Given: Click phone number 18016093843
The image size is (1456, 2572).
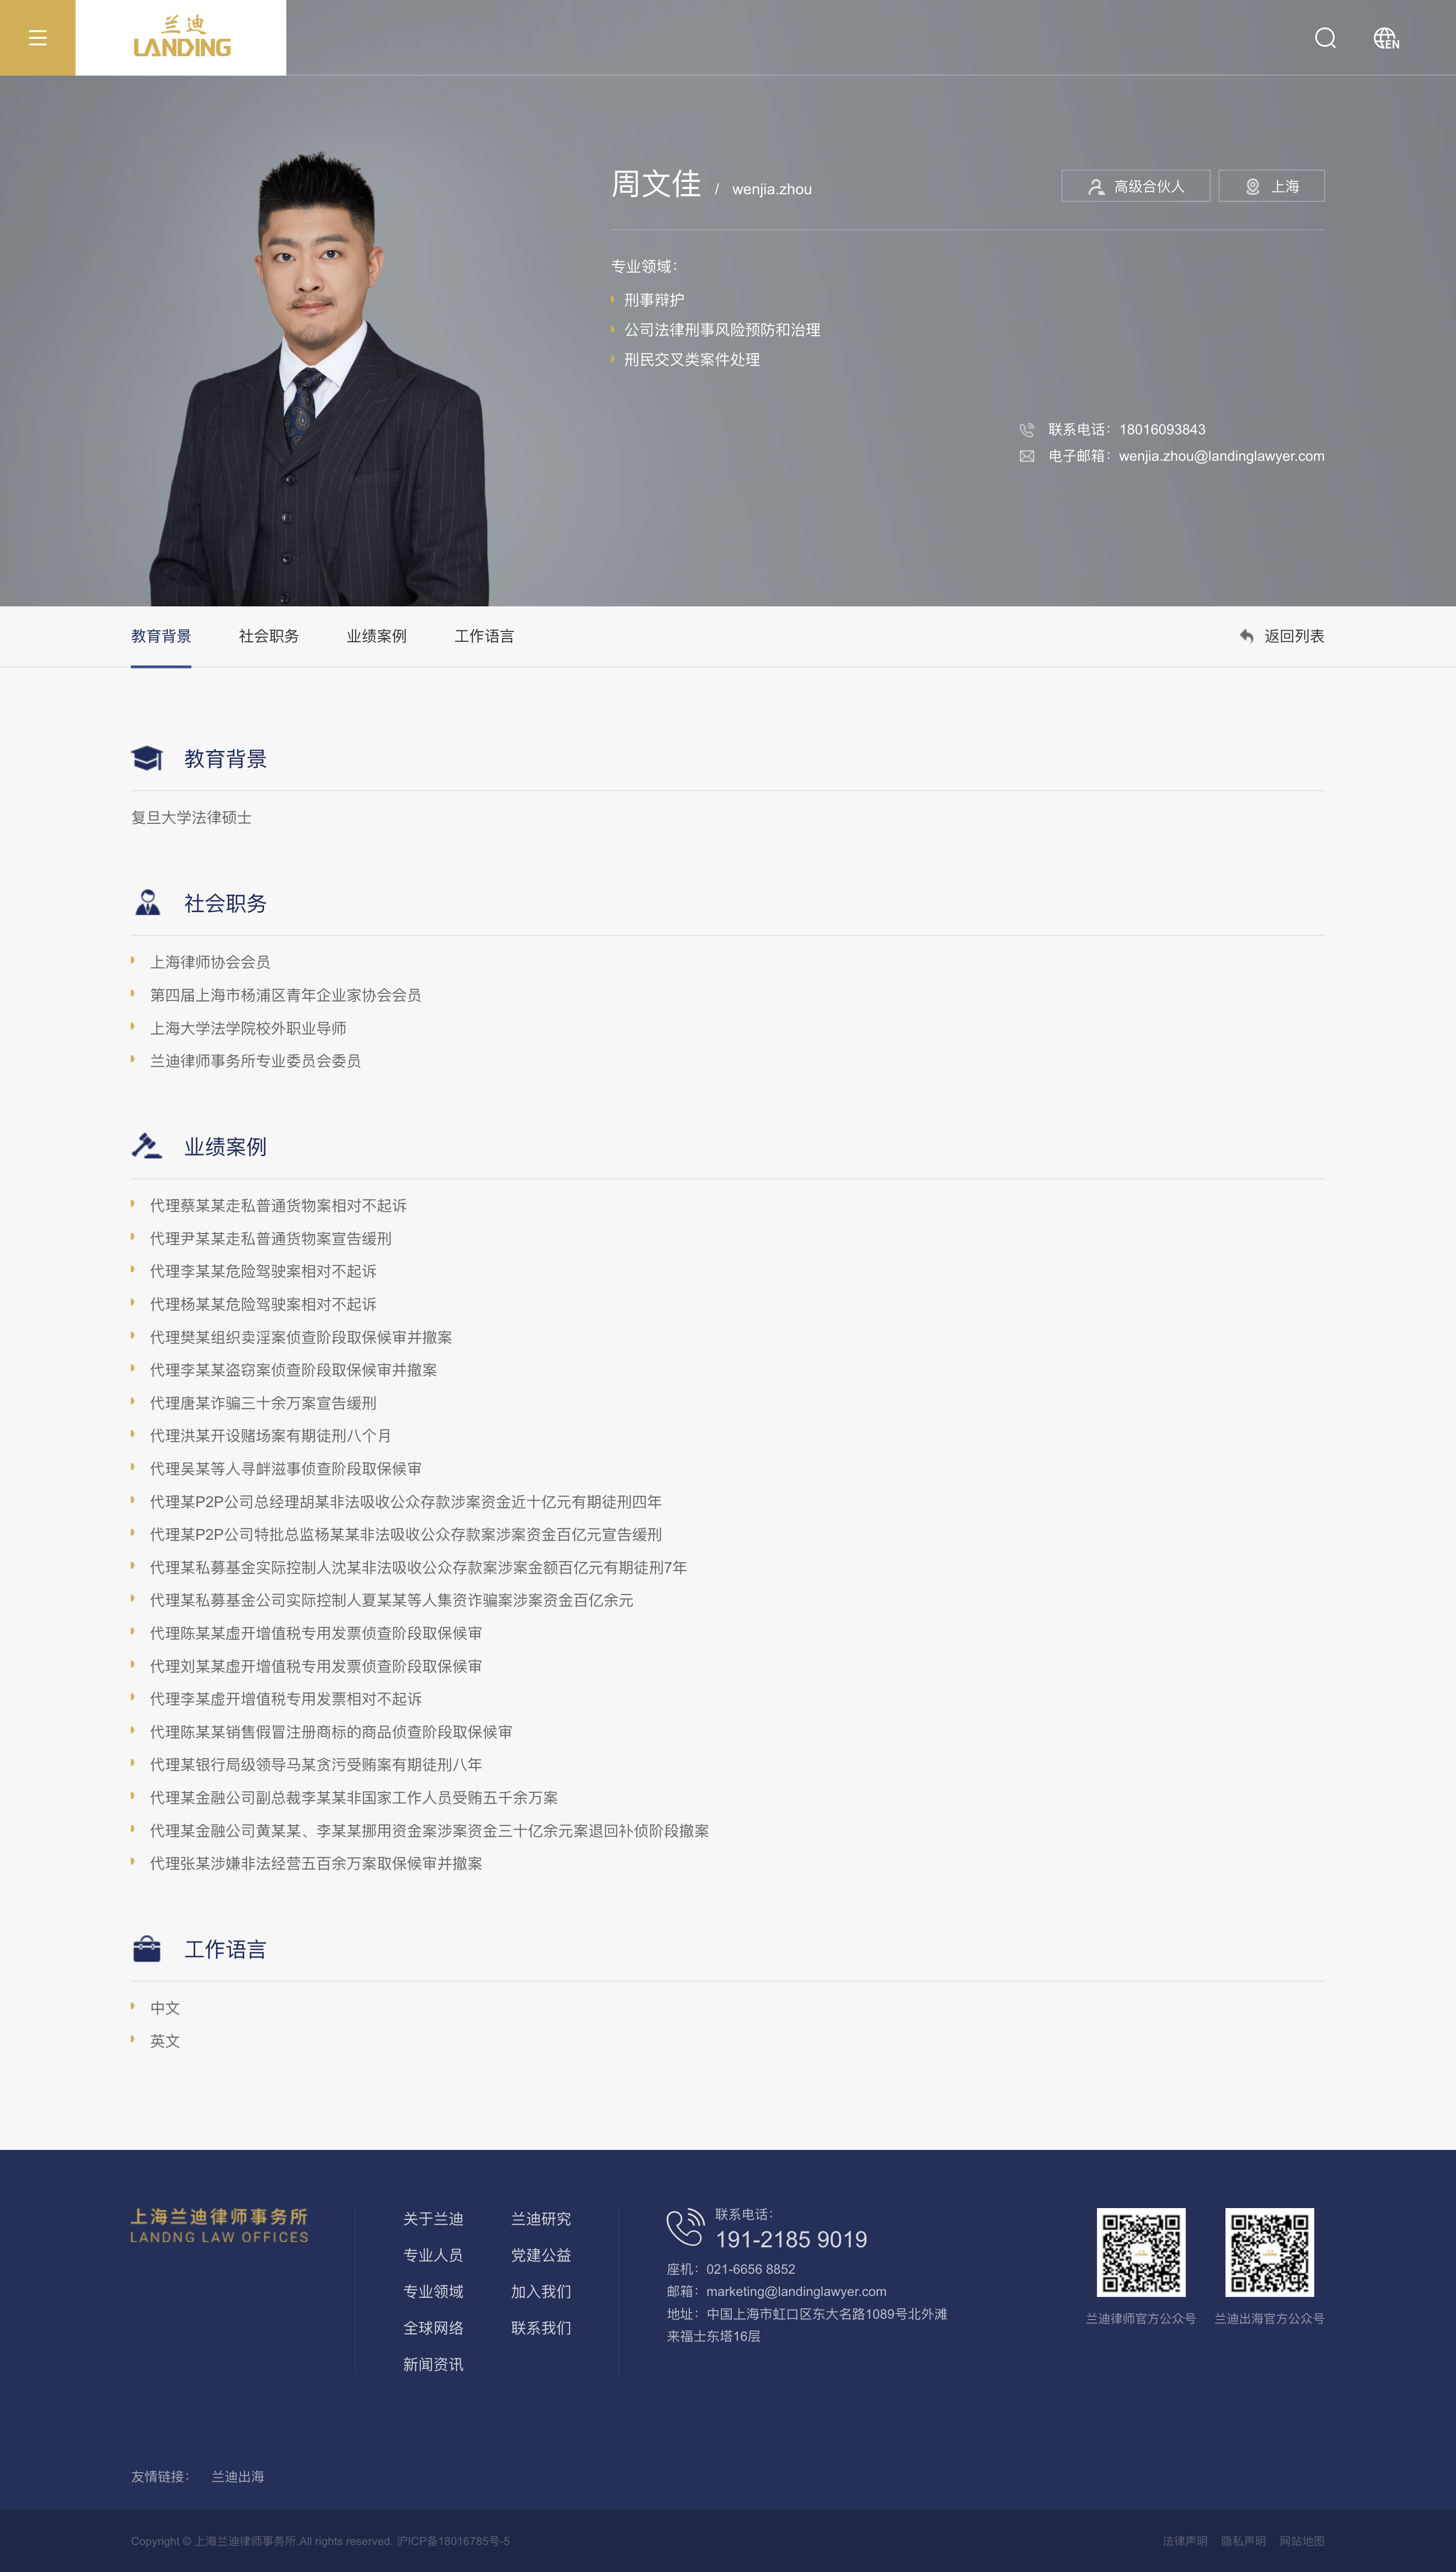Looking at the screenshot, I should pos(1162,430).
